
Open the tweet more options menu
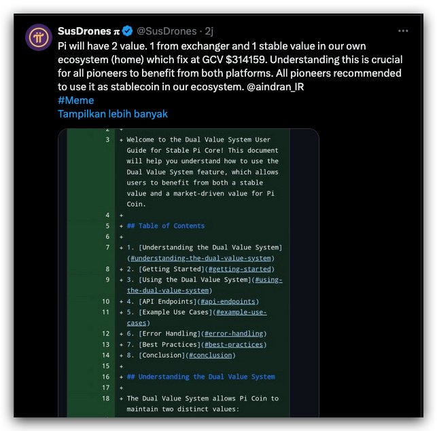(403, 31)
